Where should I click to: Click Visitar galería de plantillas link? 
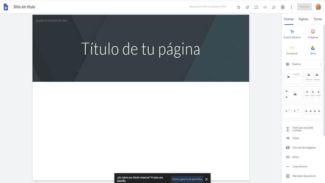pyautogui.click(x=187, y=179)
